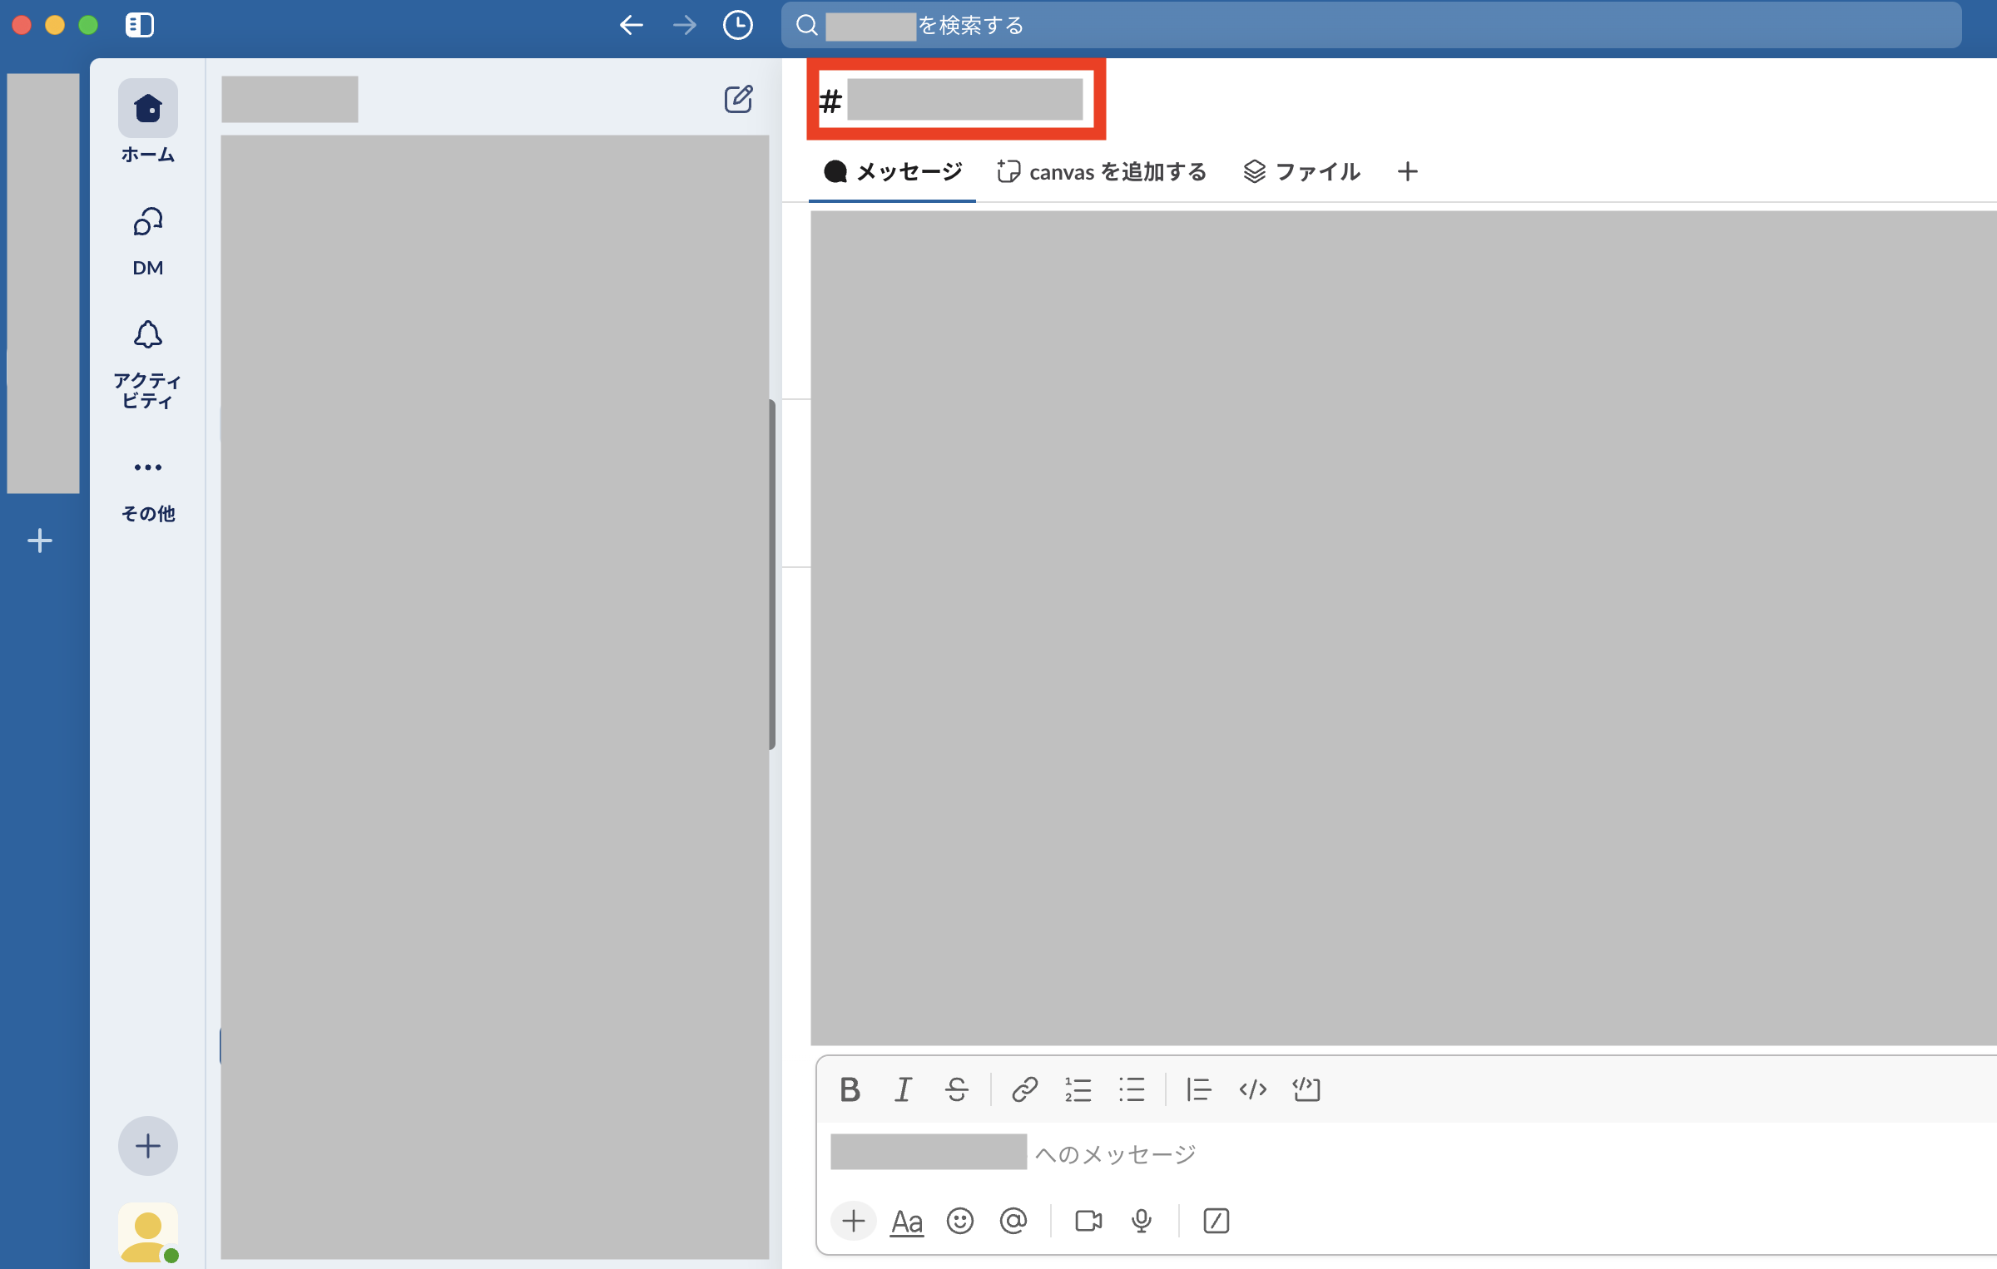This screenshot has height=1269, width=1997.
Task: Record an audio clip with microphone
Action: click(x=1142, y=1221)
